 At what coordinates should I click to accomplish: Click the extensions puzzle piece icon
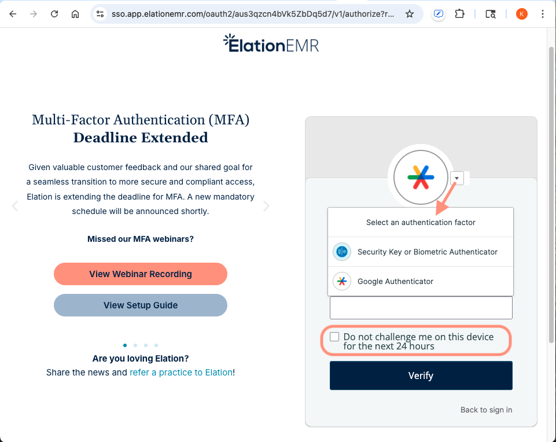pos(459,14)
